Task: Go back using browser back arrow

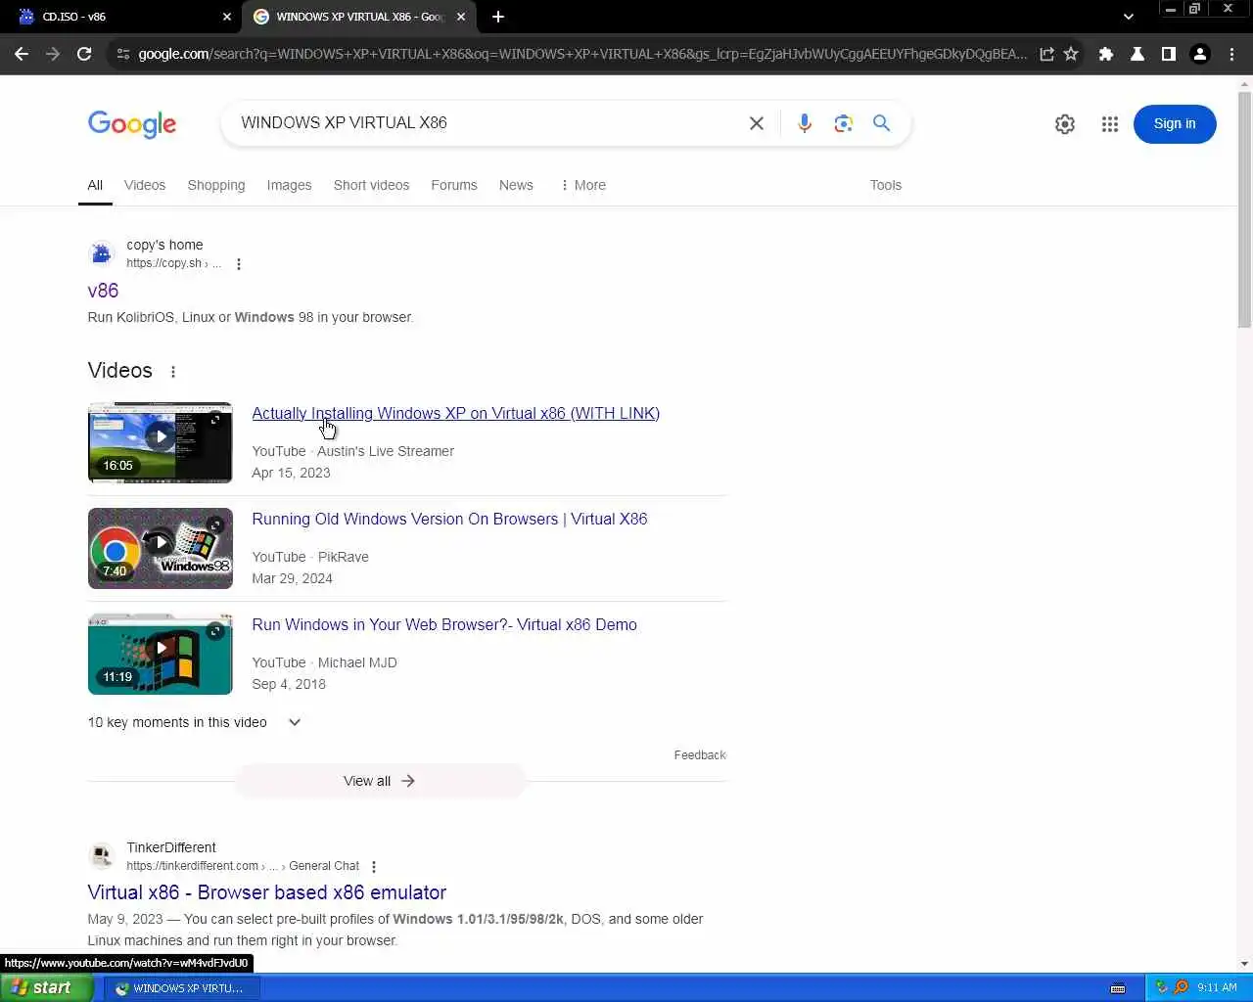Action: tap(22, 54)
